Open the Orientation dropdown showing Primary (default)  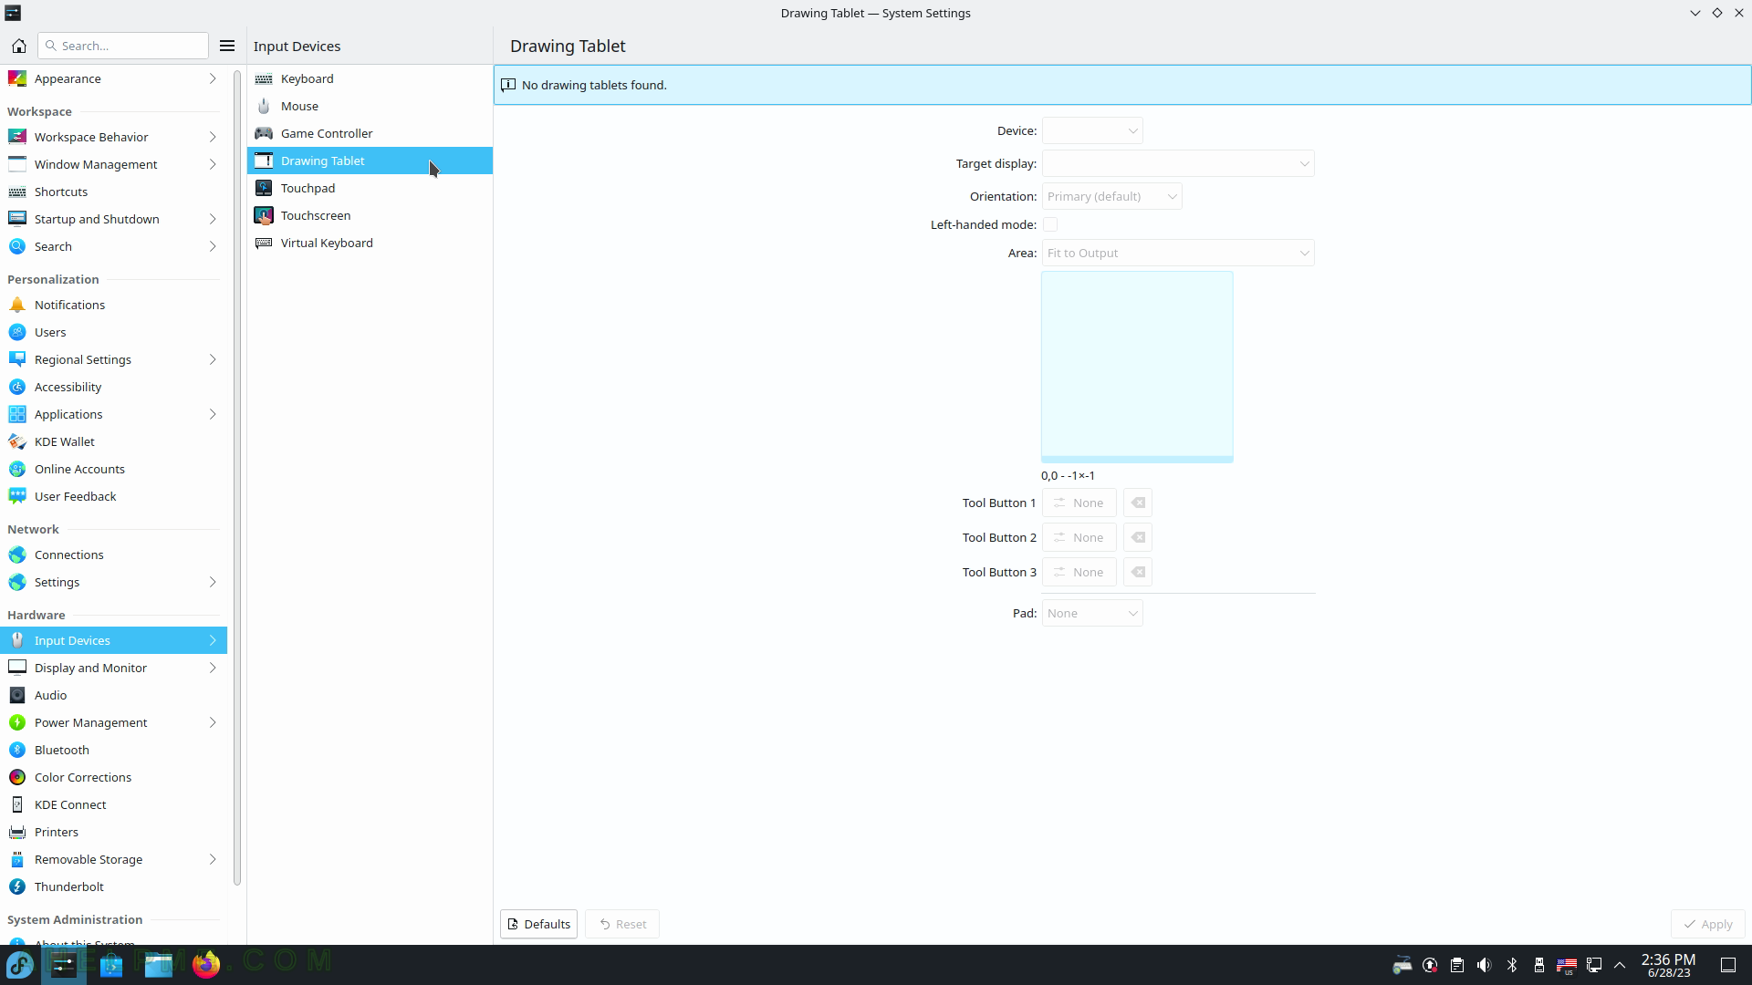click(x=1111, y=196)
